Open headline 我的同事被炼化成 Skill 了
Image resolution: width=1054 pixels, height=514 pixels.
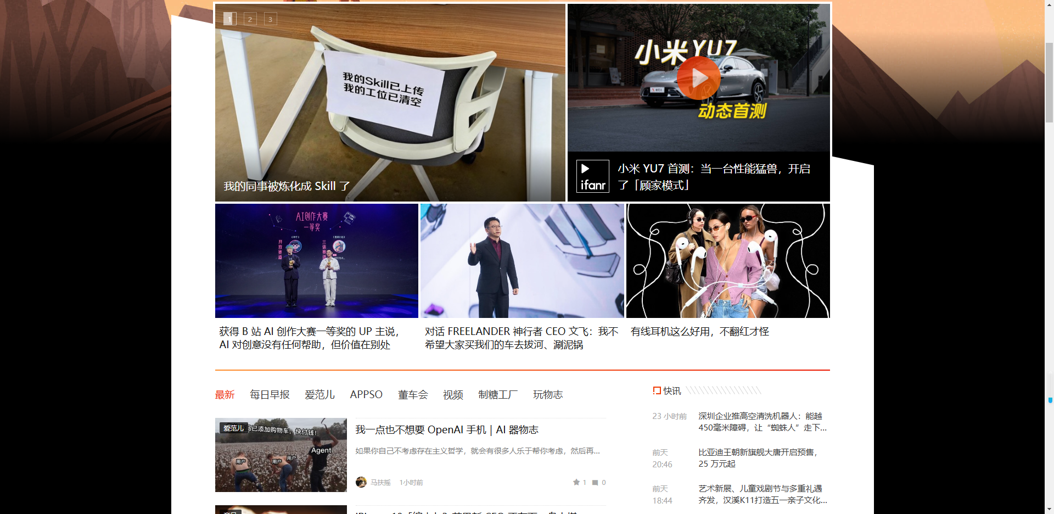click(x=287, y=186)
